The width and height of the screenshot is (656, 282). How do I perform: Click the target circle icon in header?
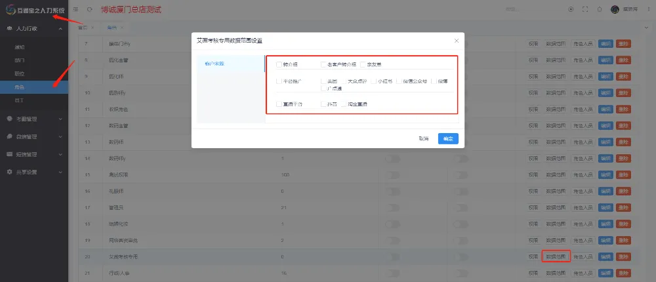pyautogui.click(x=571, y=9)
